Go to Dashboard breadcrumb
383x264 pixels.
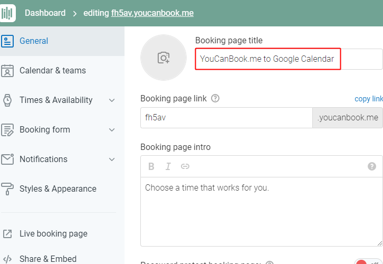point(45,13)
